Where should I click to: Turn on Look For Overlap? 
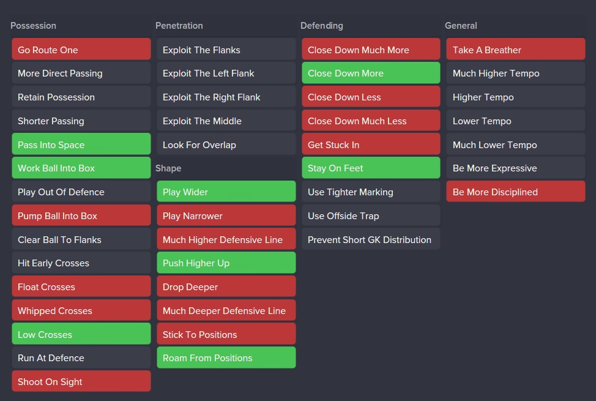pos(226,144)
